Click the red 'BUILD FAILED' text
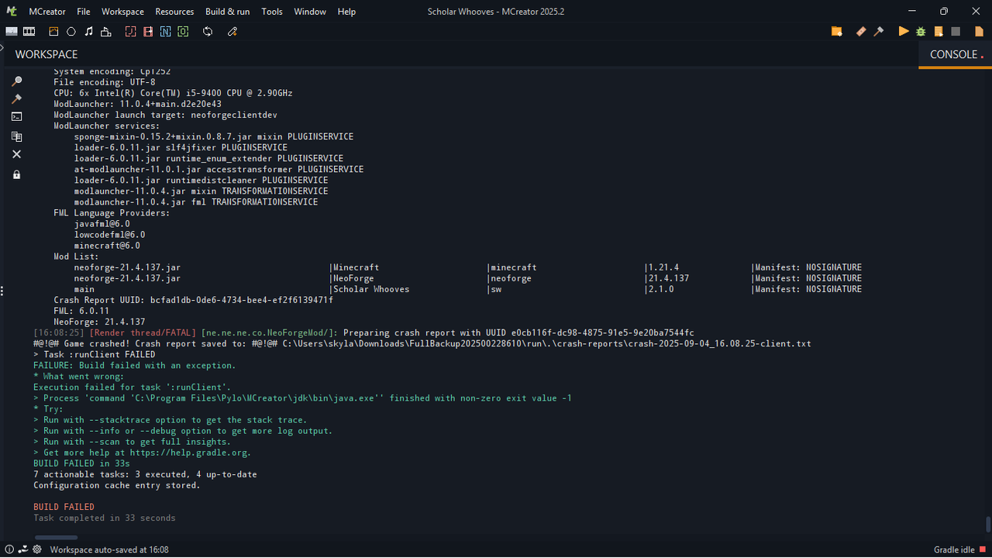This screenshot has width=992, height=558. click(x=64, y=507)
